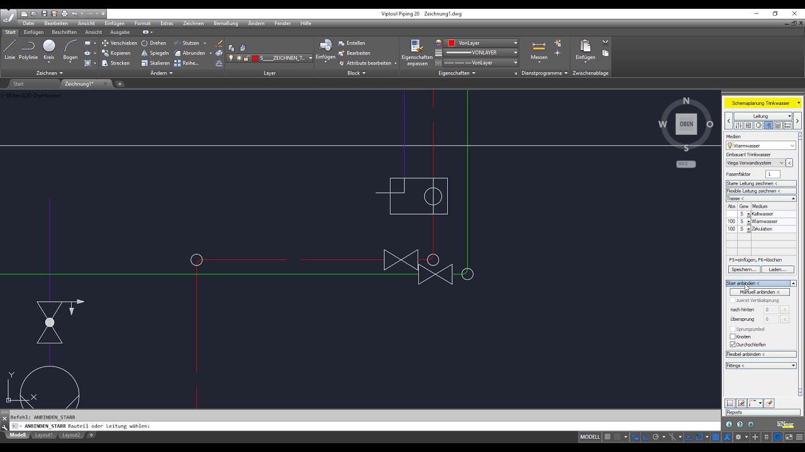Open the Leitung category dropdown
This screenshot has height=452, width=805.
[763, 116]
